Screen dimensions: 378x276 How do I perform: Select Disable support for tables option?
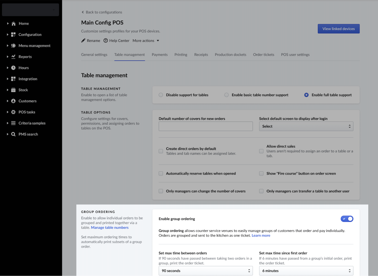161,95
